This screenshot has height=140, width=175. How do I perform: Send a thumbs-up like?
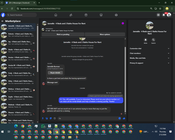coord(124,118)
